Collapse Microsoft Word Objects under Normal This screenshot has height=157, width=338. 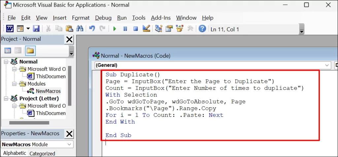(14, 69)
